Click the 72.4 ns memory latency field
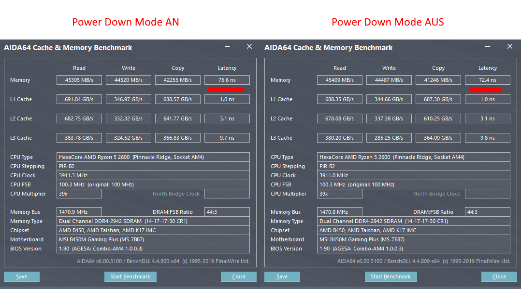This screenshot has height=289, width=521. tap(488, 80)
